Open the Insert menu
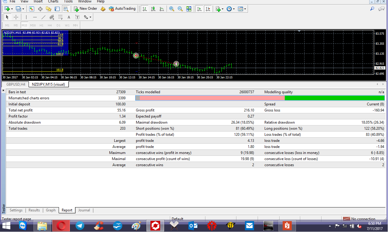The width and height of the screenshot is (389, 243). tap(38, 2)
